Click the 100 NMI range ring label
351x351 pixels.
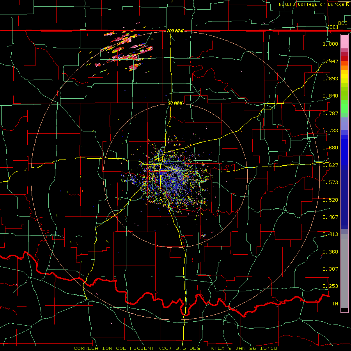pyautogui.click(x=175, y=31)
